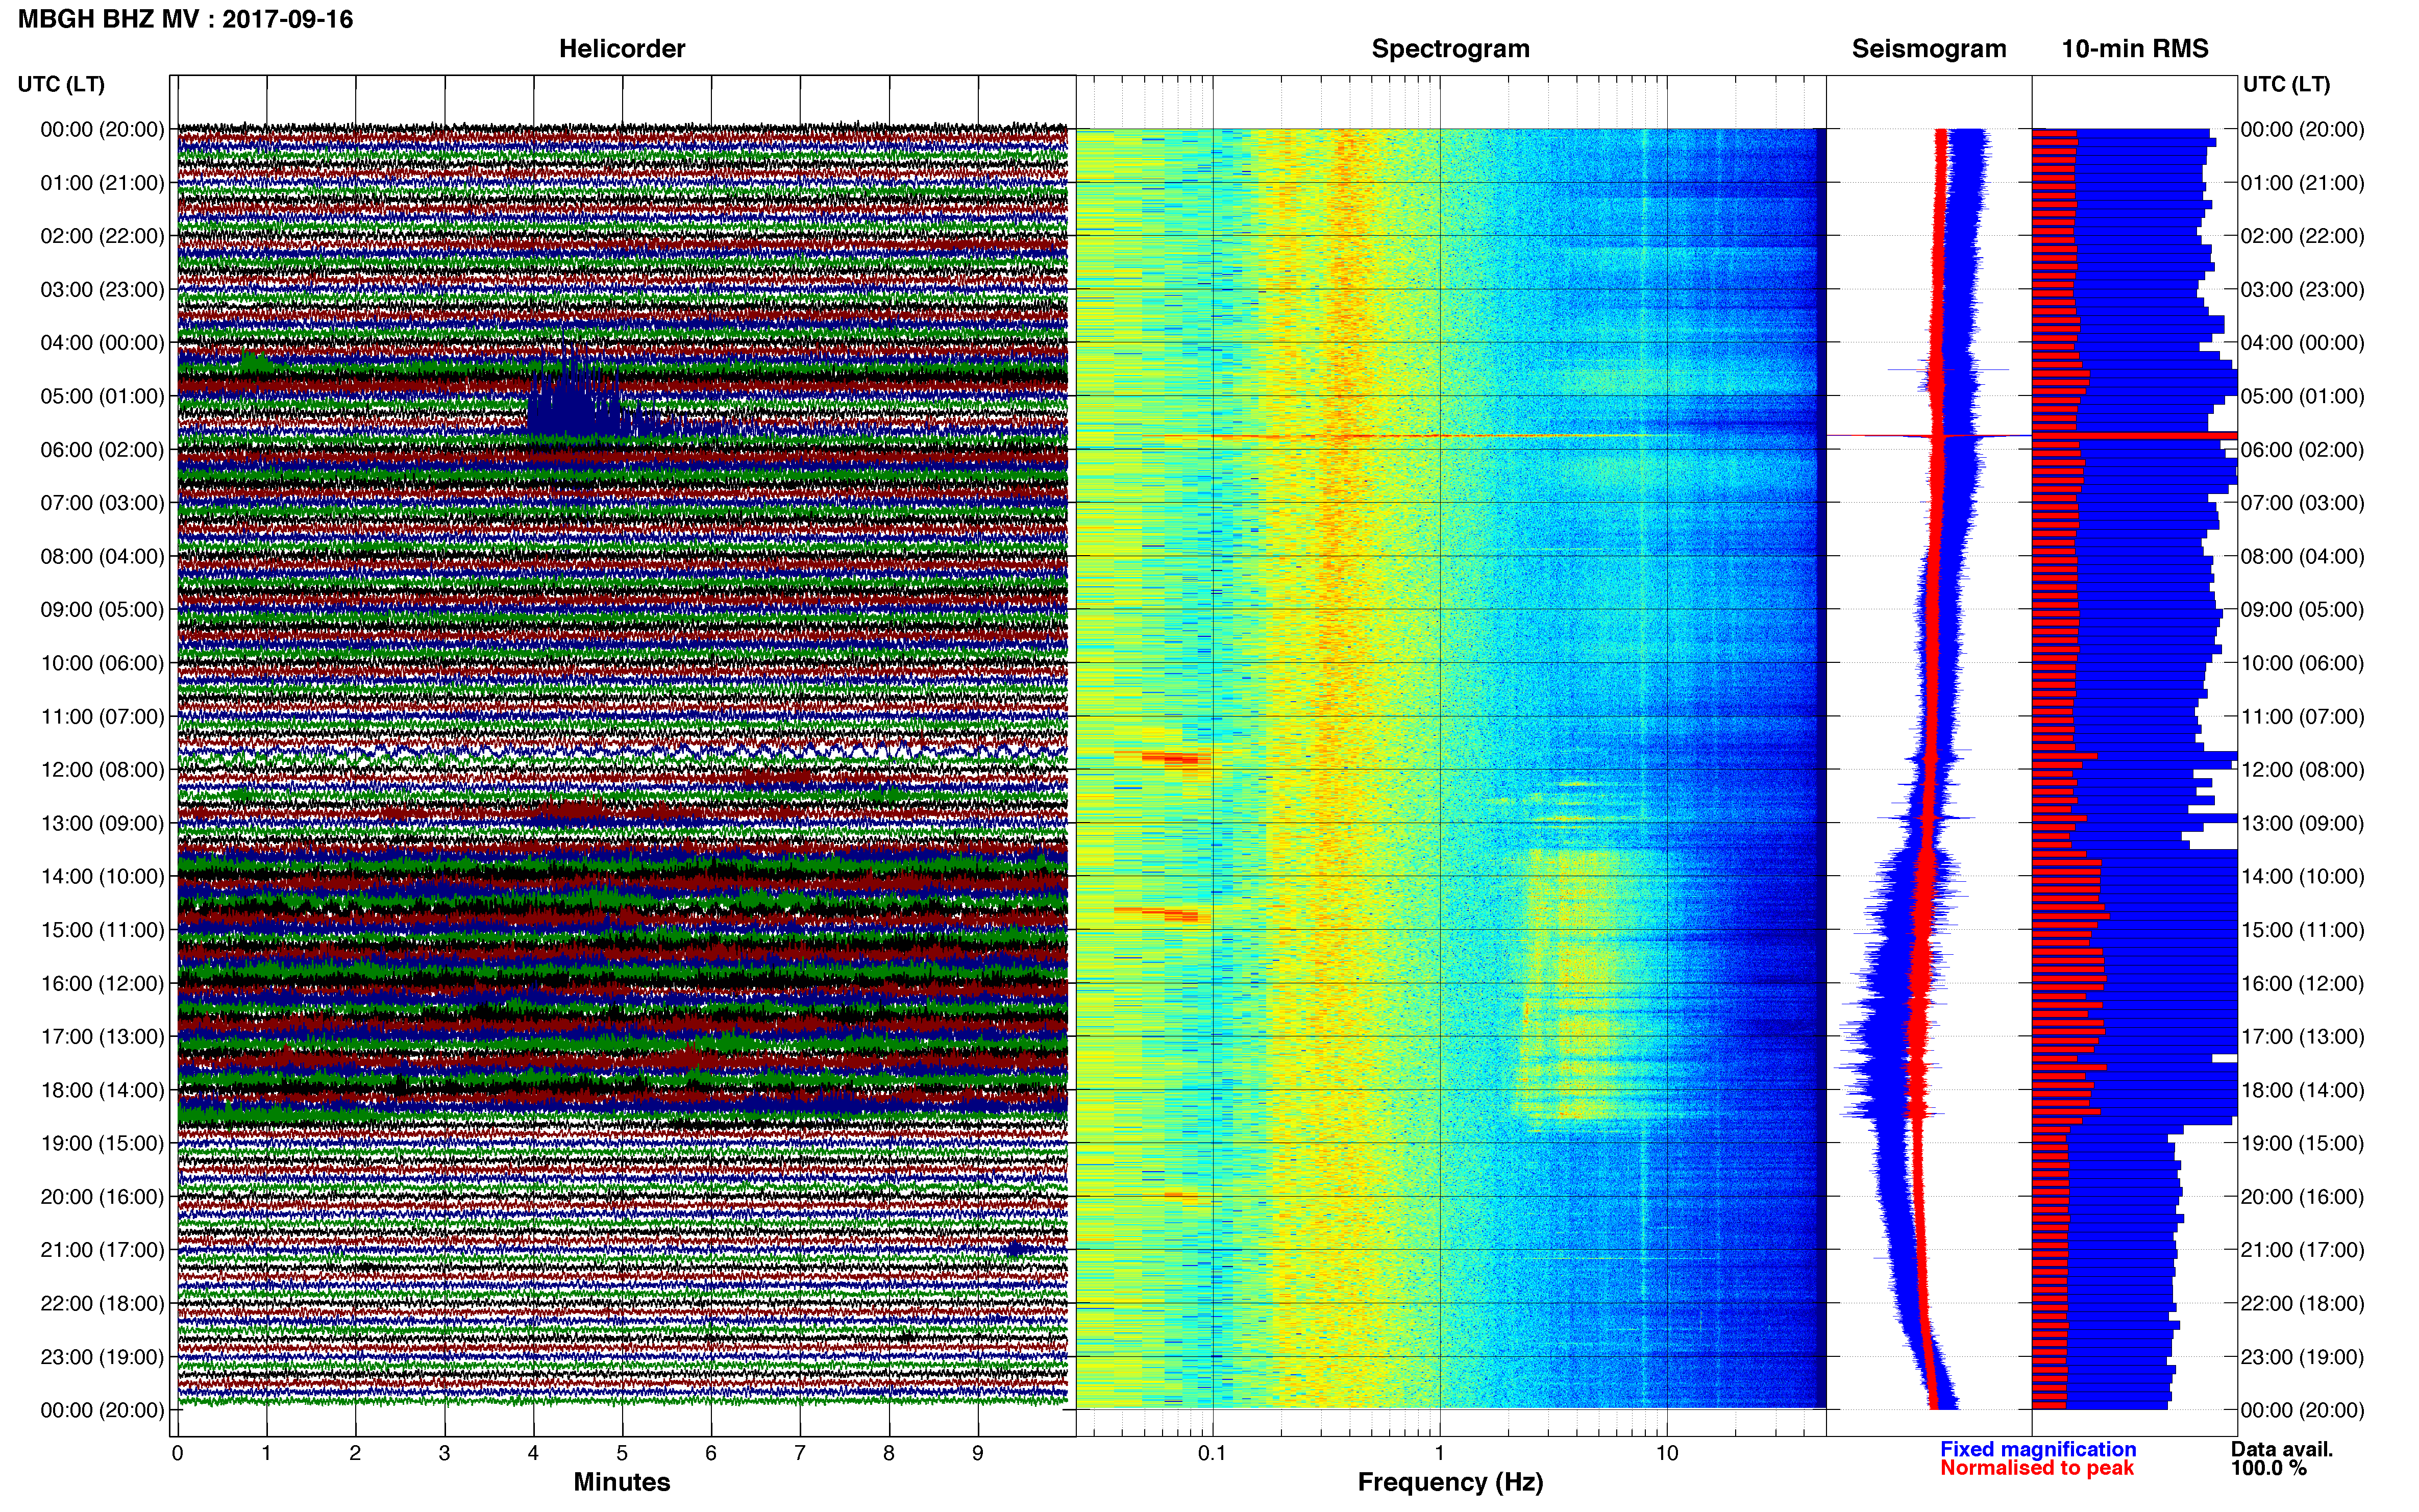This screenshot has width=2419, height=1512.
Task: Click '20:00 (16:00)' on the right time axis
Action: pyautogui.click(x=2302, y=1197)
